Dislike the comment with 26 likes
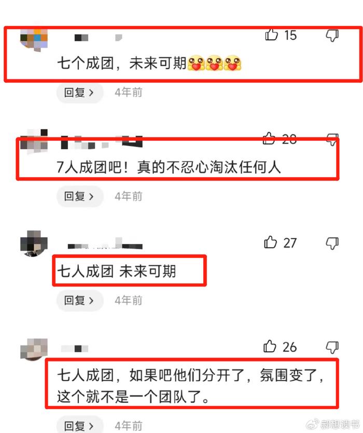The image size is (363, 433). point(332,348)
